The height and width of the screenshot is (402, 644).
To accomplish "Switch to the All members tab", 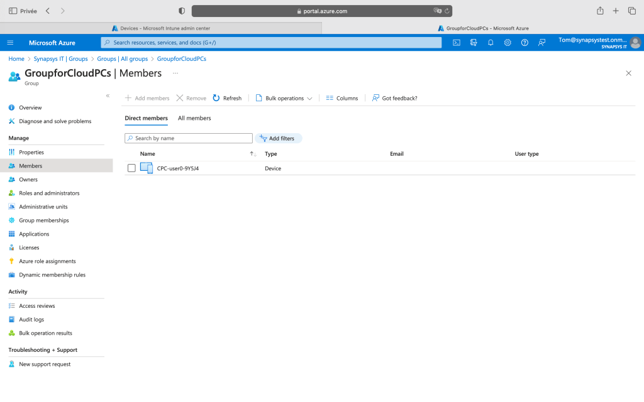I will (x=194, y=118).
